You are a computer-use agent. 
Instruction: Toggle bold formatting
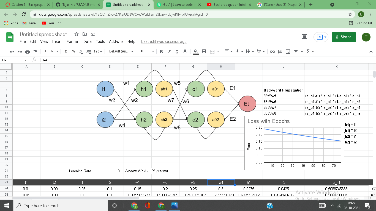pyautogui.click(x=161, y=51)
